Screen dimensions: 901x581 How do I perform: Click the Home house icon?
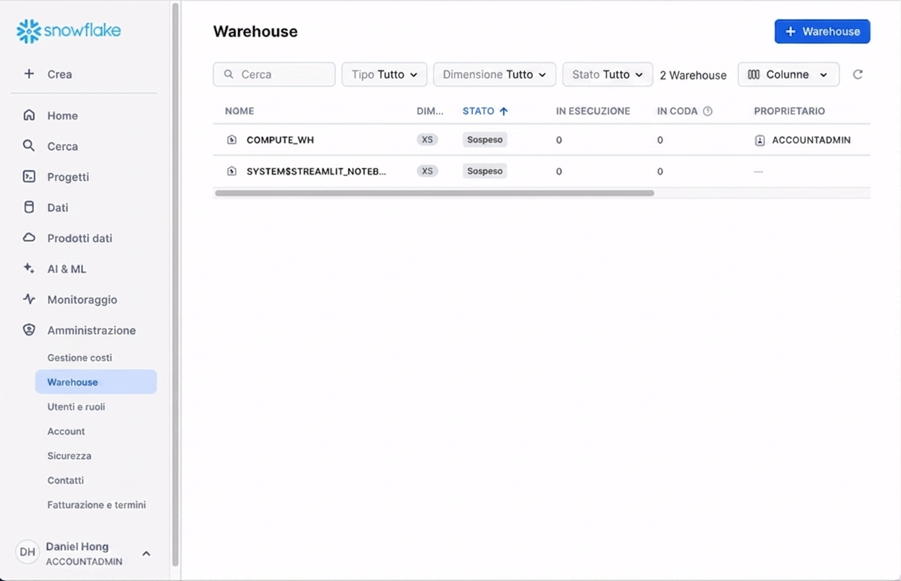(x=29, y=115)
